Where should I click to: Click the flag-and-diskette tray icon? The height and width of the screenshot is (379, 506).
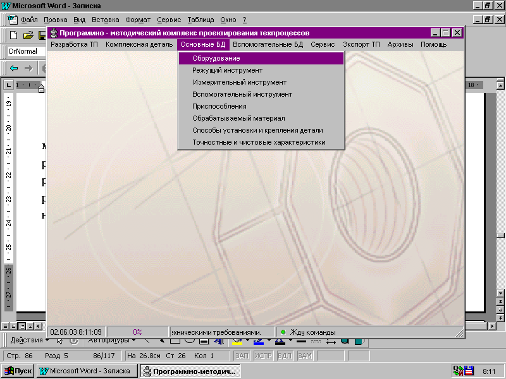[x=469, y=371]
